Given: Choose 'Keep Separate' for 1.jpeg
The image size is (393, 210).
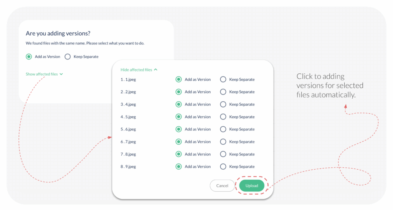Looking at the screenshot, I should pyautogui.click(x=223, y=79).
